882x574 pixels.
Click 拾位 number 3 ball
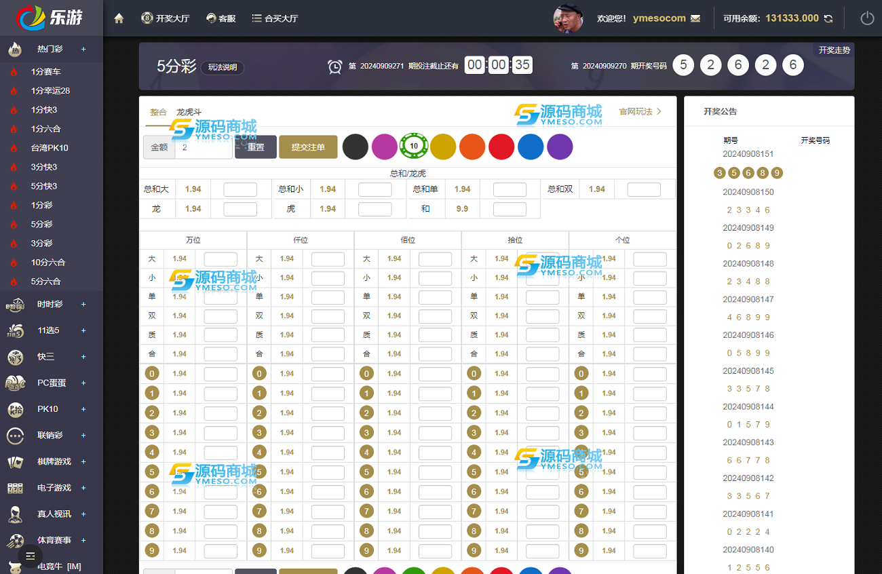(x=474, y=432)
